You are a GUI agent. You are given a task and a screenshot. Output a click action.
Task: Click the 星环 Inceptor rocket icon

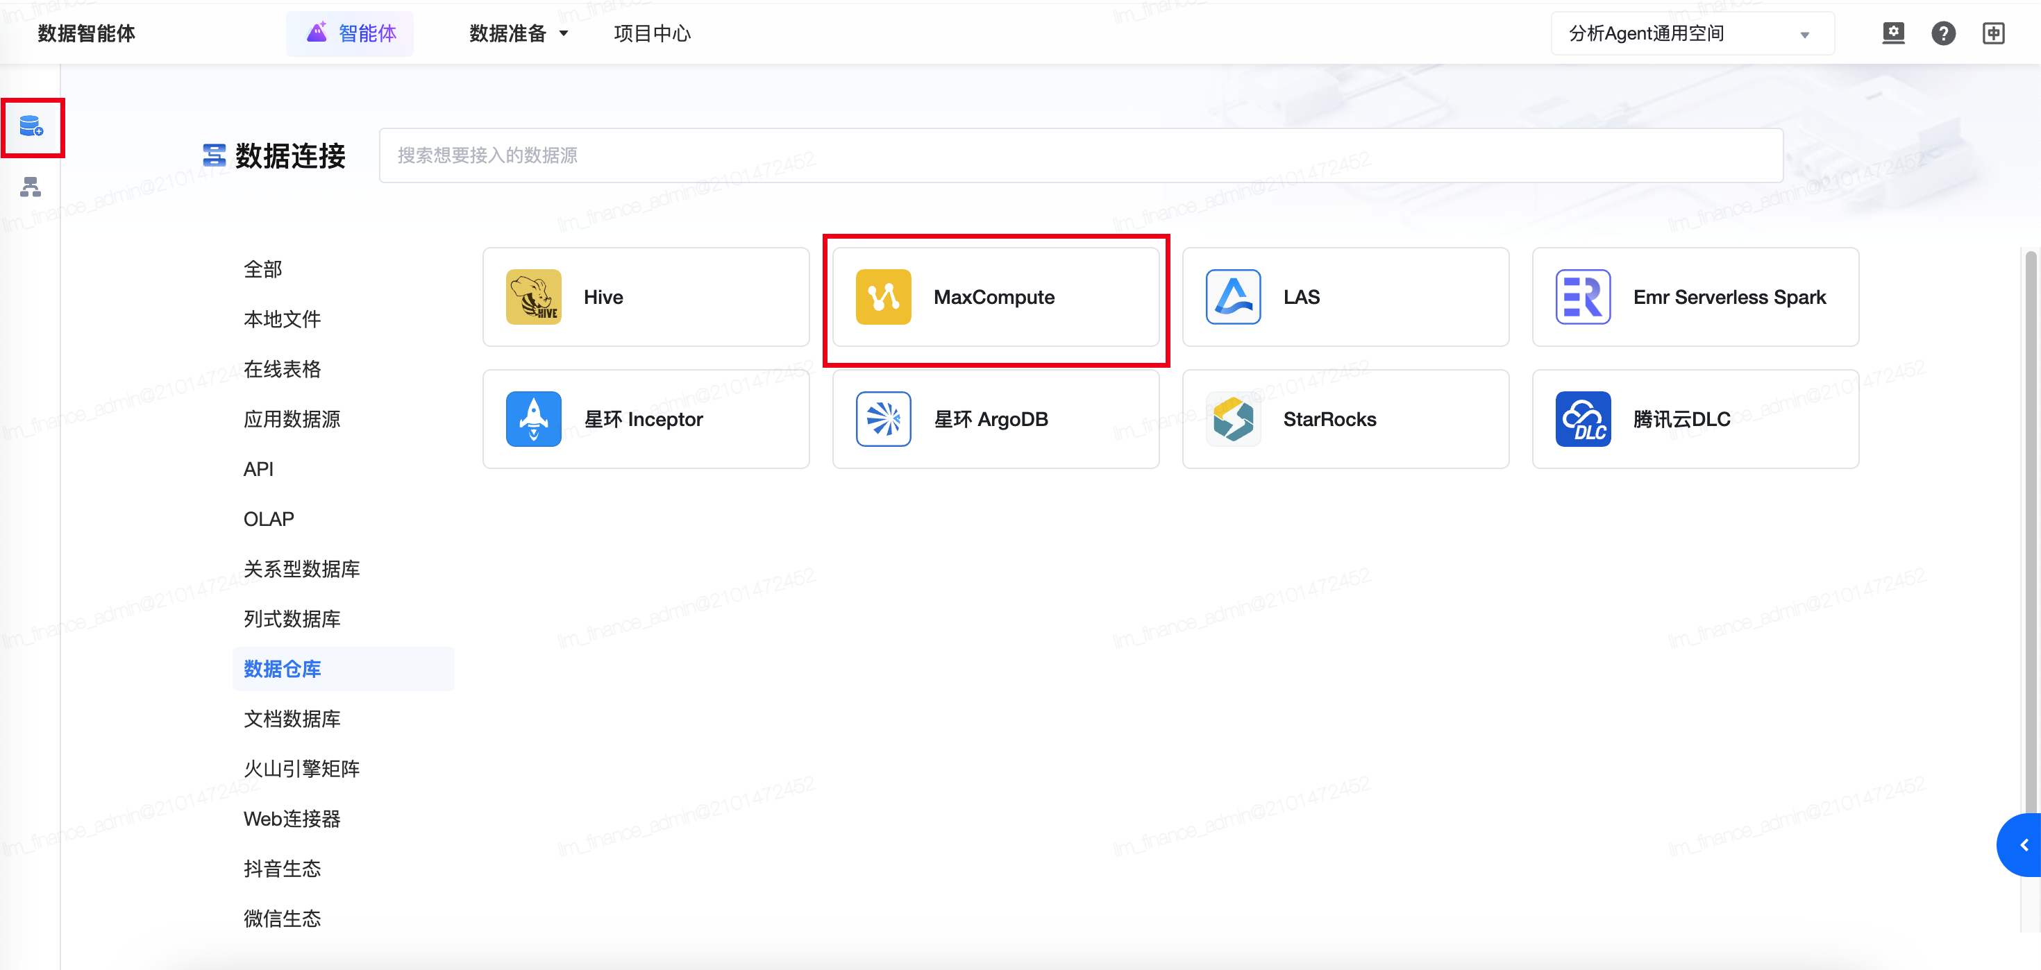[x=533, y=419]
